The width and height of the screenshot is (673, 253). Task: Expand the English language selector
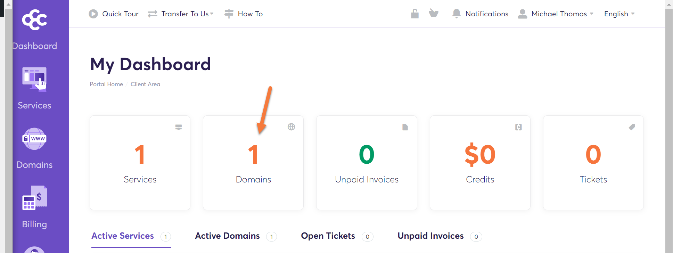pyautogui.click(x=619, y=14)
